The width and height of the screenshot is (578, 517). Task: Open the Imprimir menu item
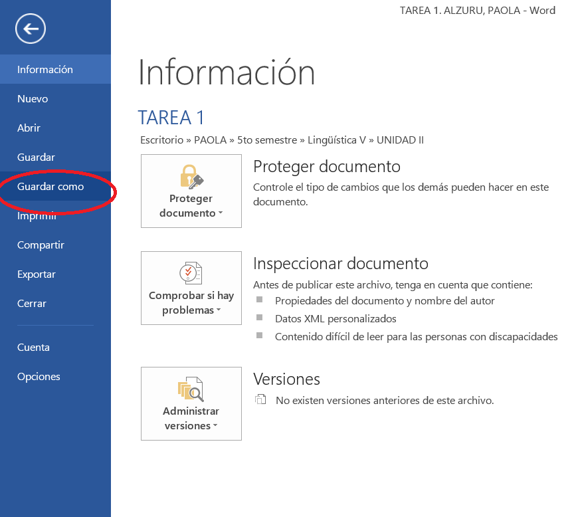(x=36, y=215)
